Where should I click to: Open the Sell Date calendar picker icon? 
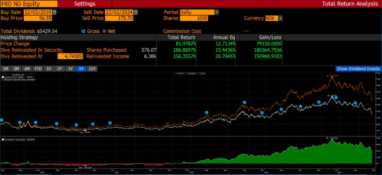coord(136,12)
